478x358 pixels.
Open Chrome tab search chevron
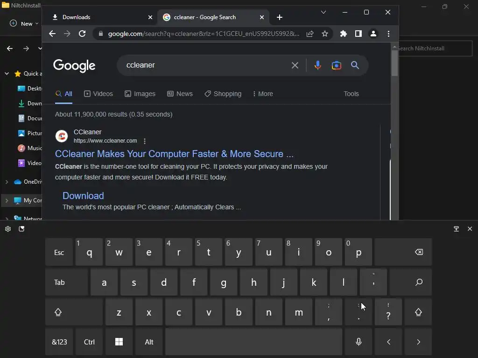click(x=323, y=12)
